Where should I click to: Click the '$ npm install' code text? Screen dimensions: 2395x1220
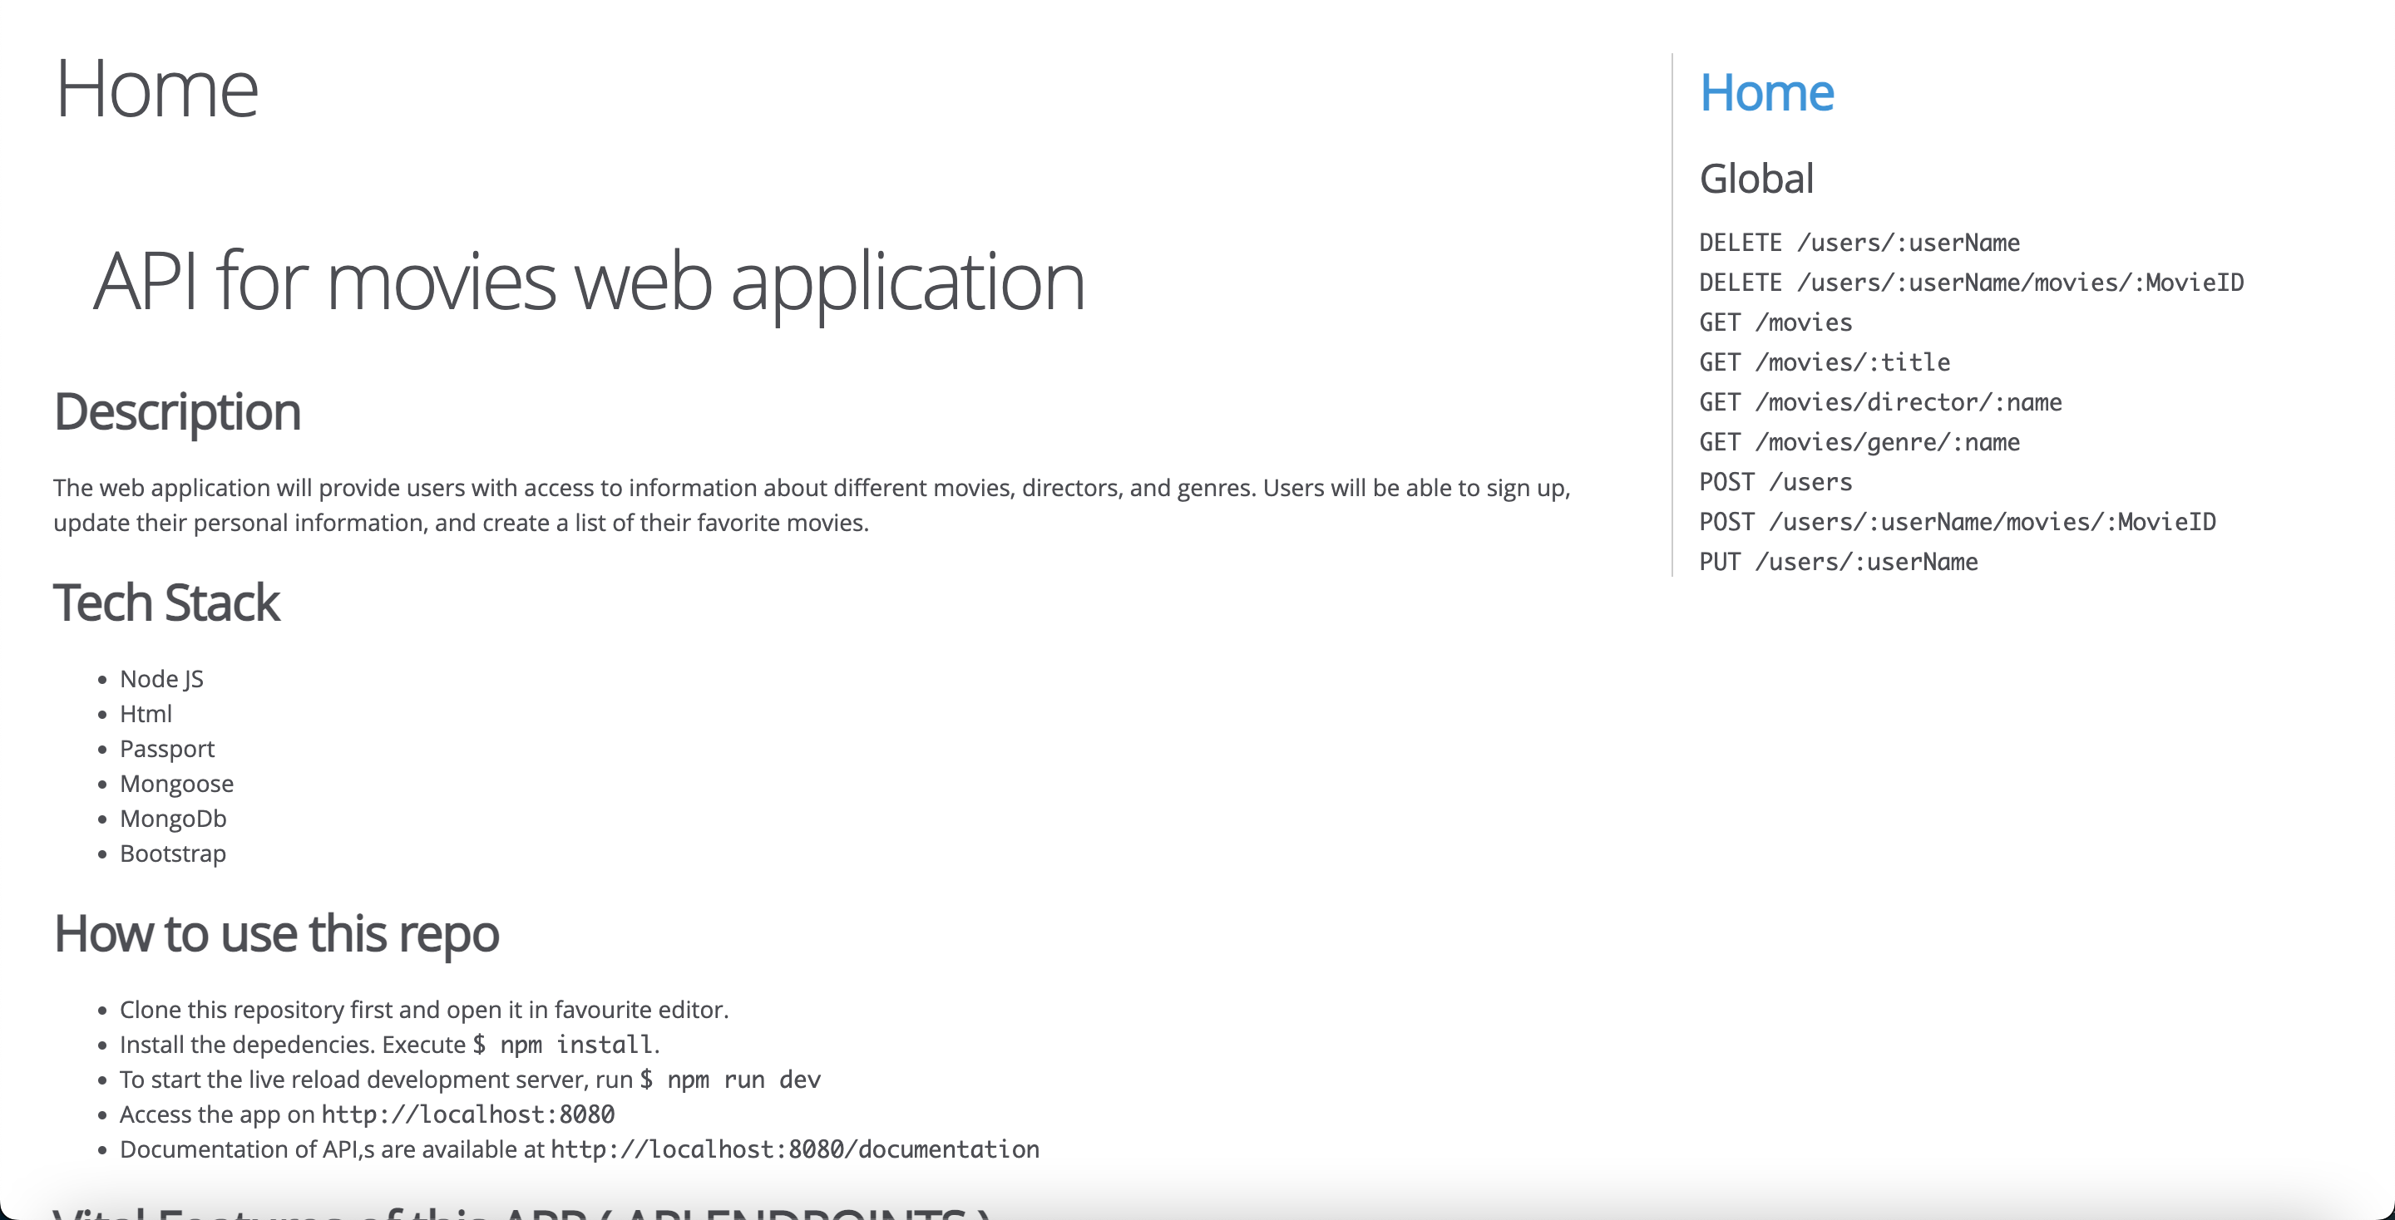click(562, 1045)
